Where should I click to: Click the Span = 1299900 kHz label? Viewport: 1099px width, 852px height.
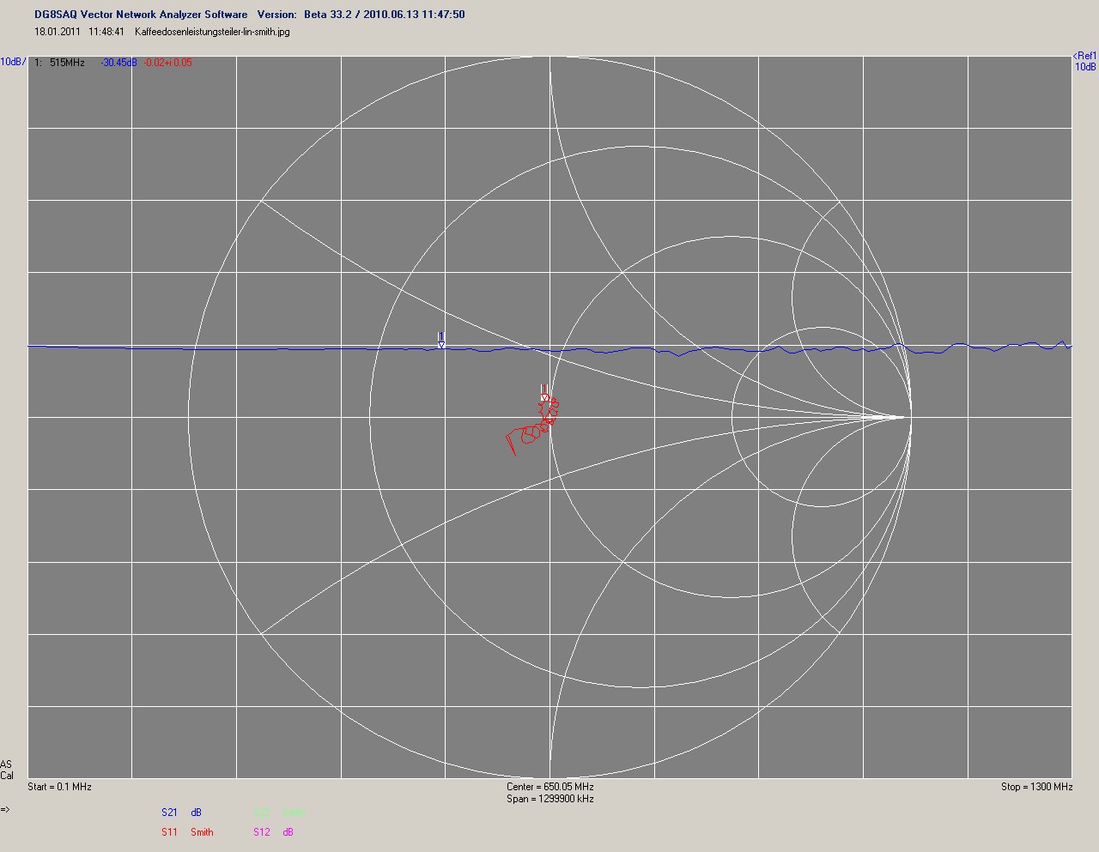click(x=549, y=799)
